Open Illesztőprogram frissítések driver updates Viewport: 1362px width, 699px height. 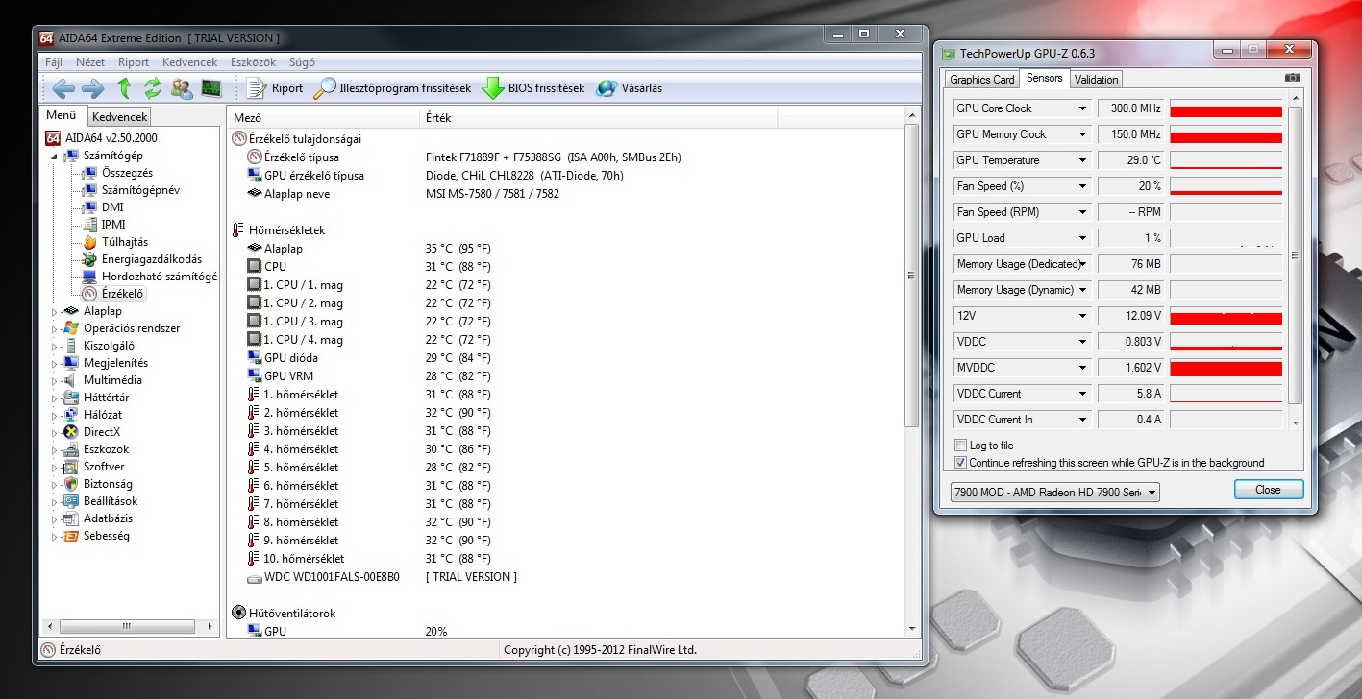(x=393, y=88)
